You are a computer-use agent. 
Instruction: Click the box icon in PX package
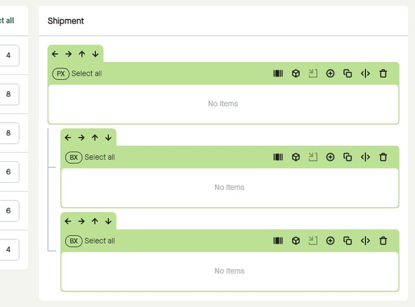pyautogui.click(x=296, y=73)
